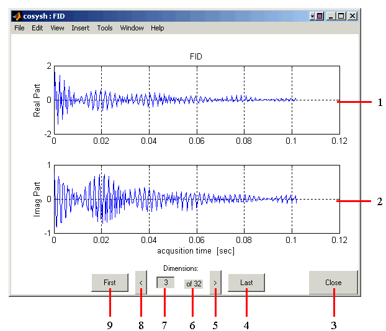Go to previous dimension with < button
The width and height of the screenshot is (386, 331).
click(141, 283)
